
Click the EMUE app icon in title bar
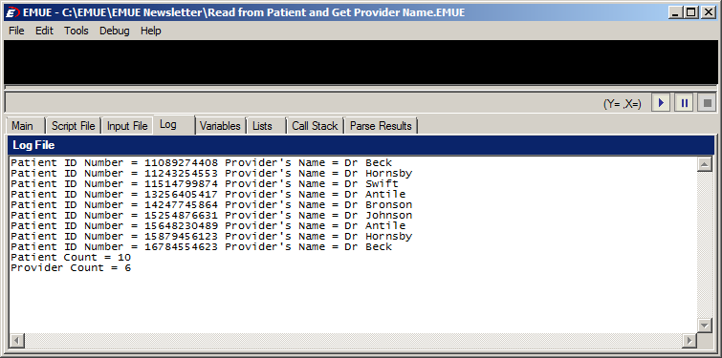[12, 12]
